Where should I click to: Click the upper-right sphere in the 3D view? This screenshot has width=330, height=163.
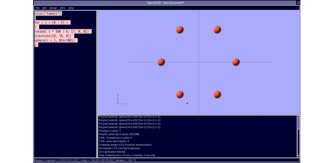pos(217,30)
